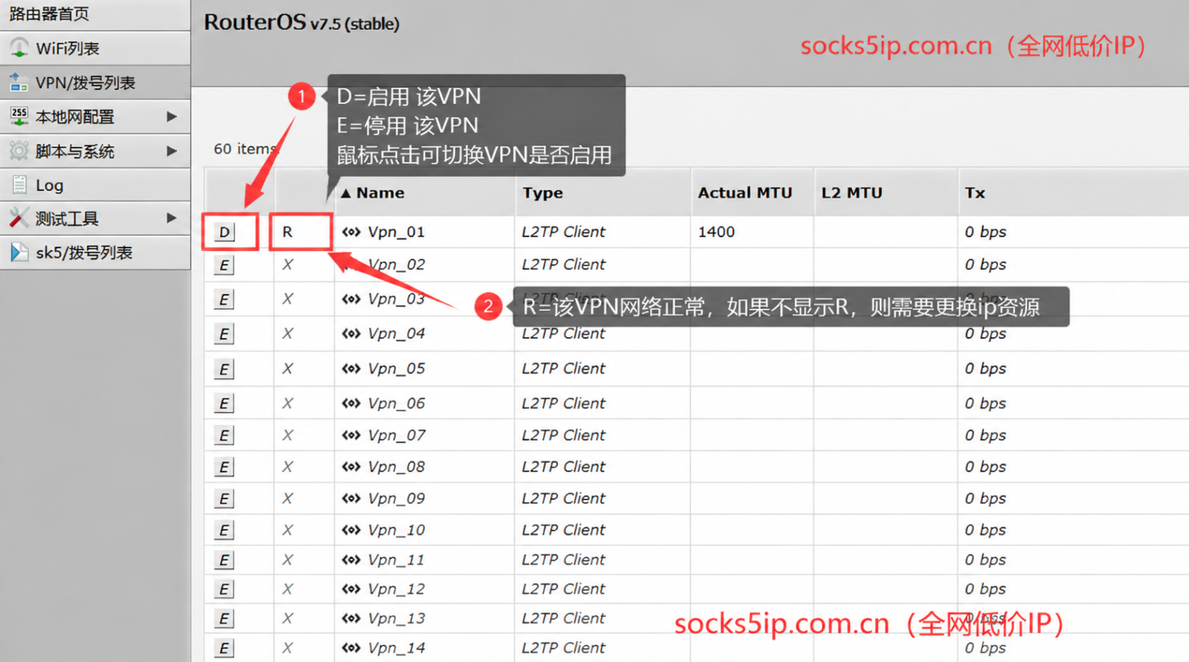
Task: Click VPN/拨号列表 network icon
Action: point(19,82)
